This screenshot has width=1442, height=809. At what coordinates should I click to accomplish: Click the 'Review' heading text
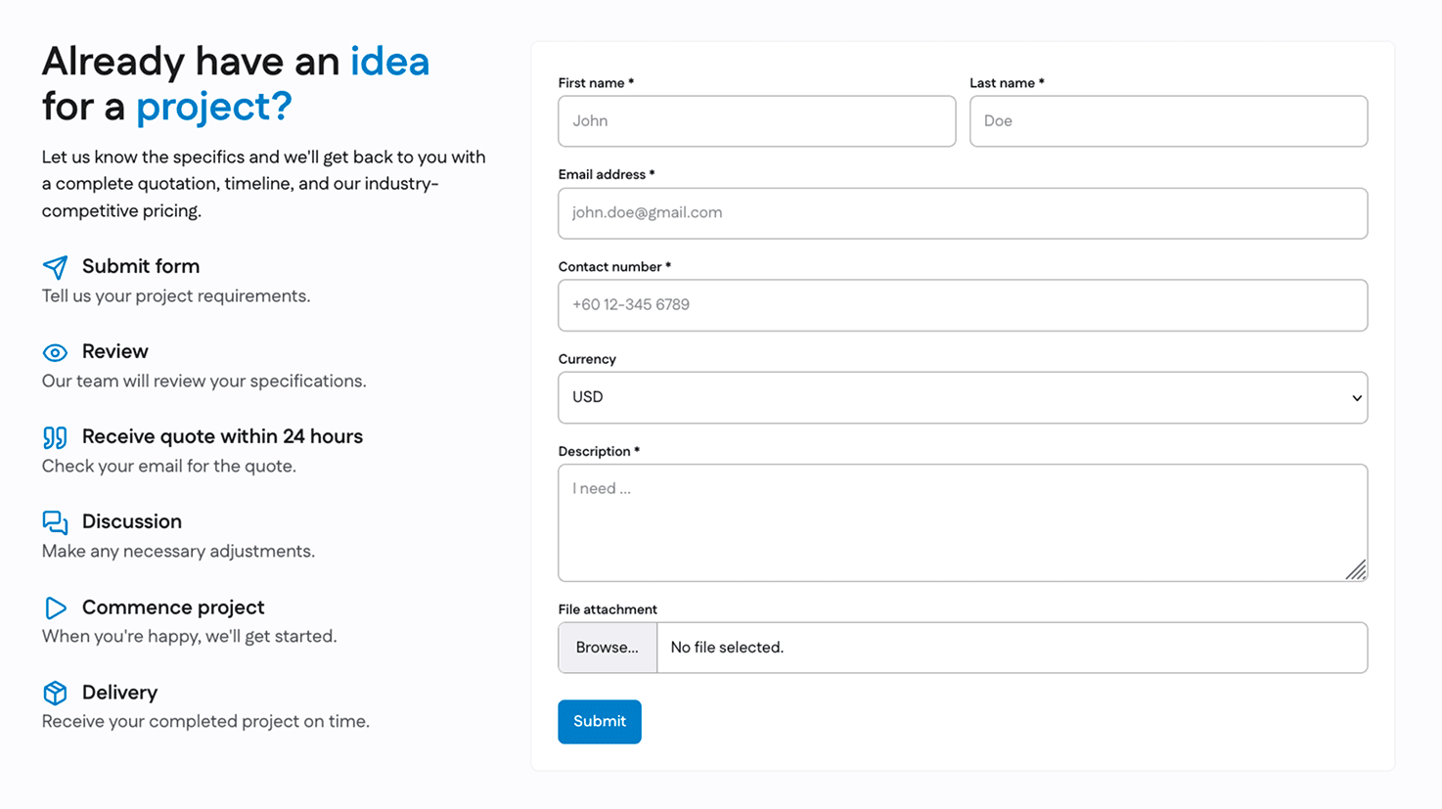[115, 351]
